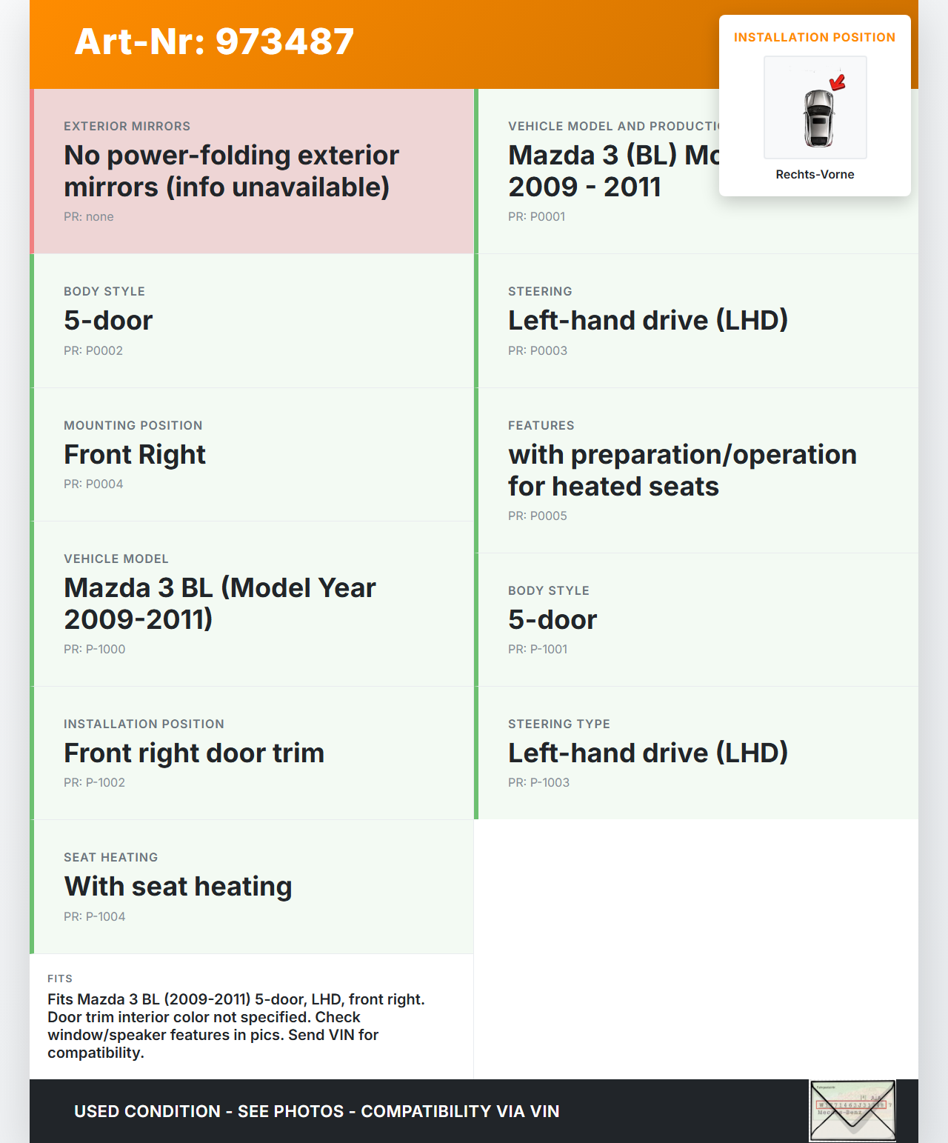
Task: Select the Front Right mounting position card
Action: pyautogui.click(x=253, y=455)
